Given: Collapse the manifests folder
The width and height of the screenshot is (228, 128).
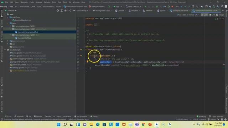Looking at the screenshot, I should 8,17.
